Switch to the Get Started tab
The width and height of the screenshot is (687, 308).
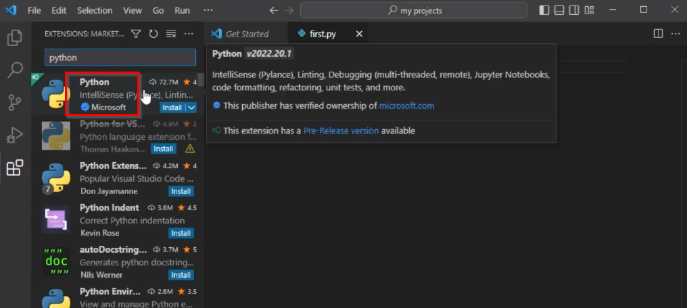[246, 34]
